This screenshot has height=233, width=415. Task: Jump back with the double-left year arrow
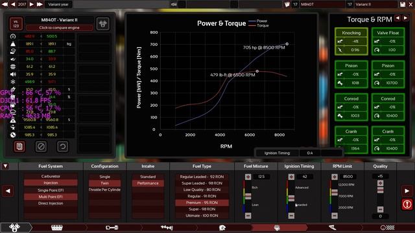point(5,5)
